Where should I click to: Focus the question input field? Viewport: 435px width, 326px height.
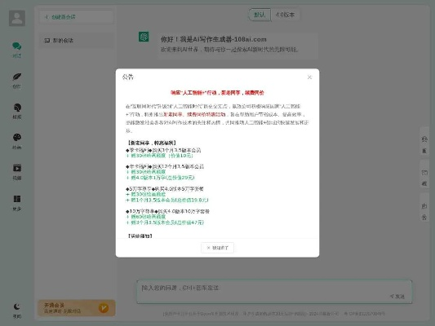click(274, 293)
